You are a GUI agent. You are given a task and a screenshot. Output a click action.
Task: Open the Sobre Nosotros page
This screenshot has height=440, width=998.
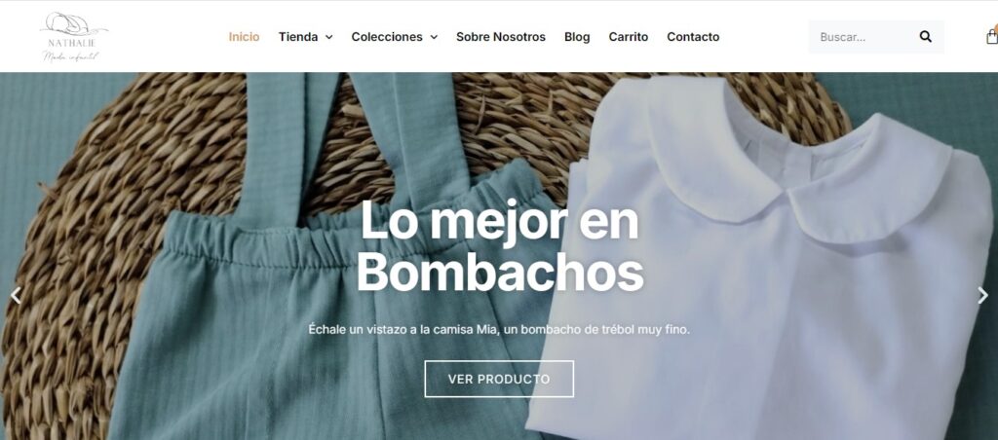click(x=501, y=37)
